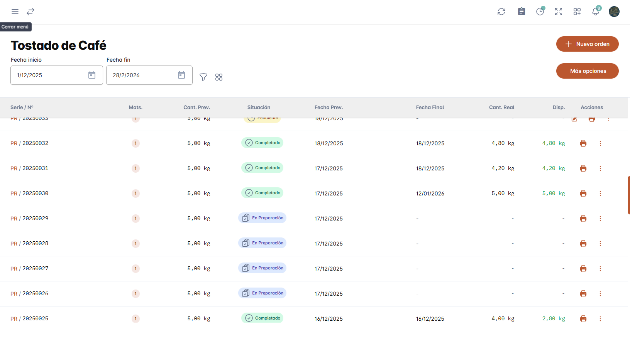Open the filter funnel icon
The image size is (630, 350).
coord(203,77)
